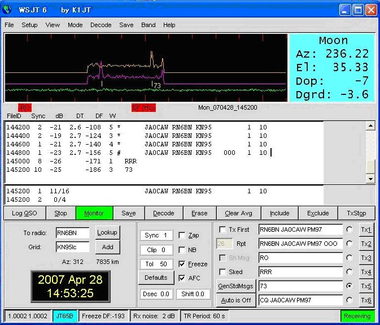Enable the NB checkbox
380x325 pixels.
[182, 250]
